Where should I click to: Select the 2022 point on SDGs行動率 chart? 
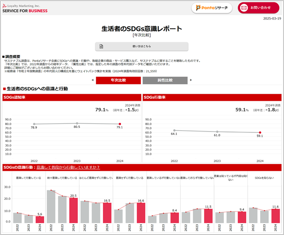click(174, 130)
